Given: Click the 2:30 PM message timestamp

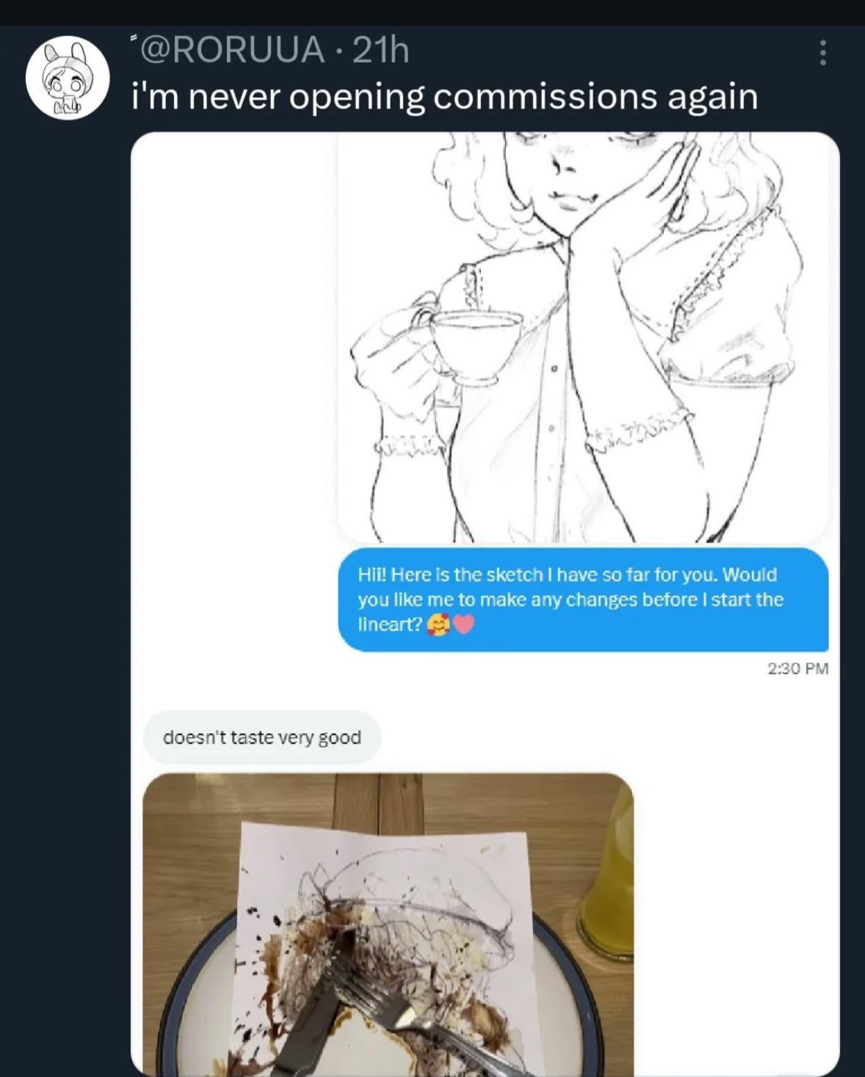Looking at the screenshot, I should click(x=797, y=669).
